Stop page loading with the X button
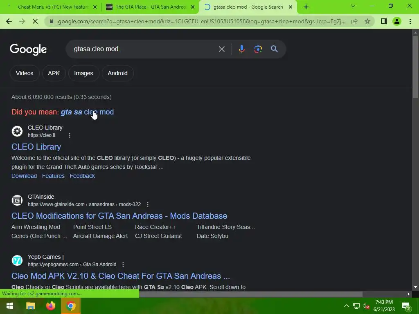Viewport: 419px width, 314px height. 35,21
